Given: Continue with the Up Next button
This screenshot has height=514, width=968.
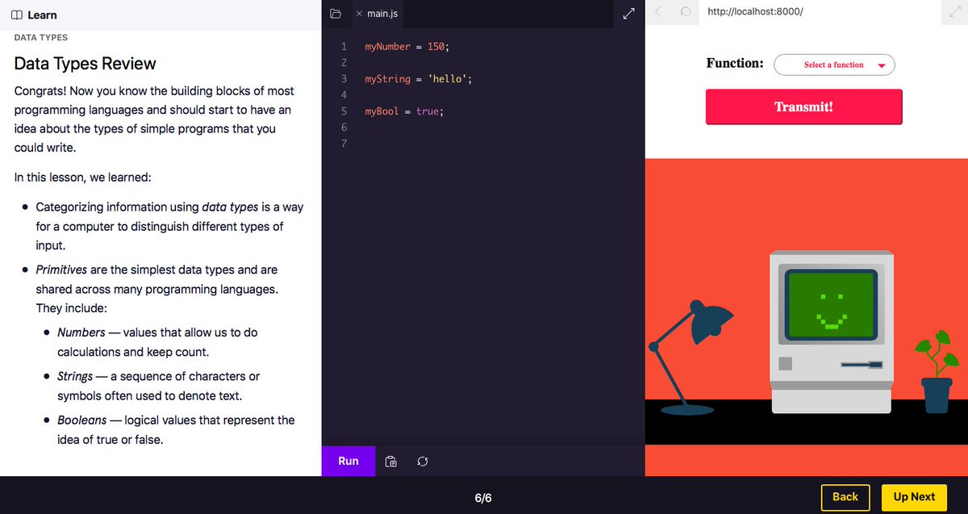Looking at the screenshot, I should click(x=913, y=497).
